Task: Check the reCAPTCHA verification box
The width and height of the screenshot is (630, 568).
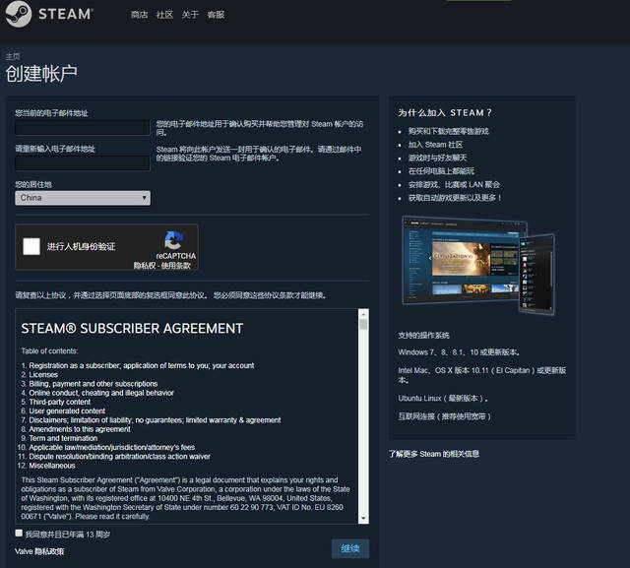Action: pyautogui.click(x=31, y=246)
